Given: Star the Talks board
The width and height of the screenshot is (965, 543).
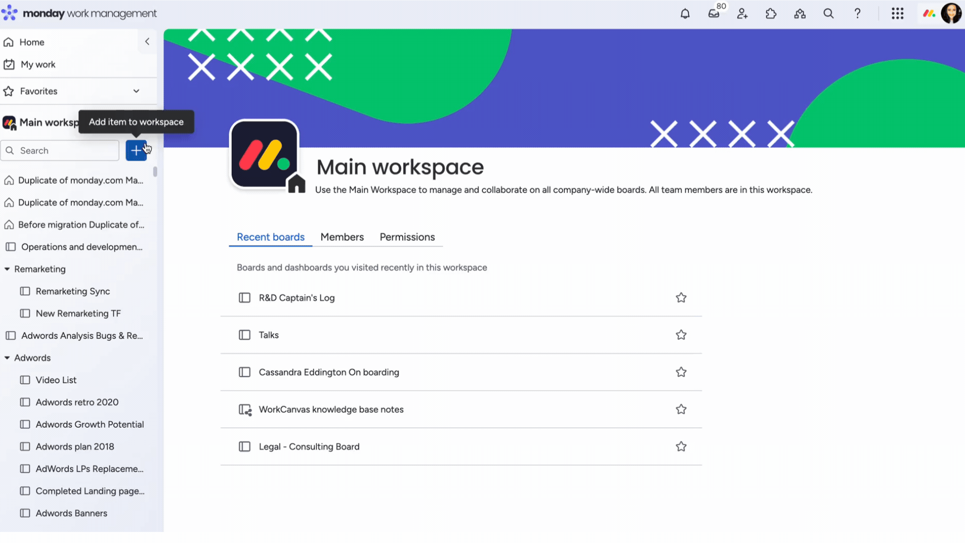Looking at the screenshot, I should pos(681,335).
